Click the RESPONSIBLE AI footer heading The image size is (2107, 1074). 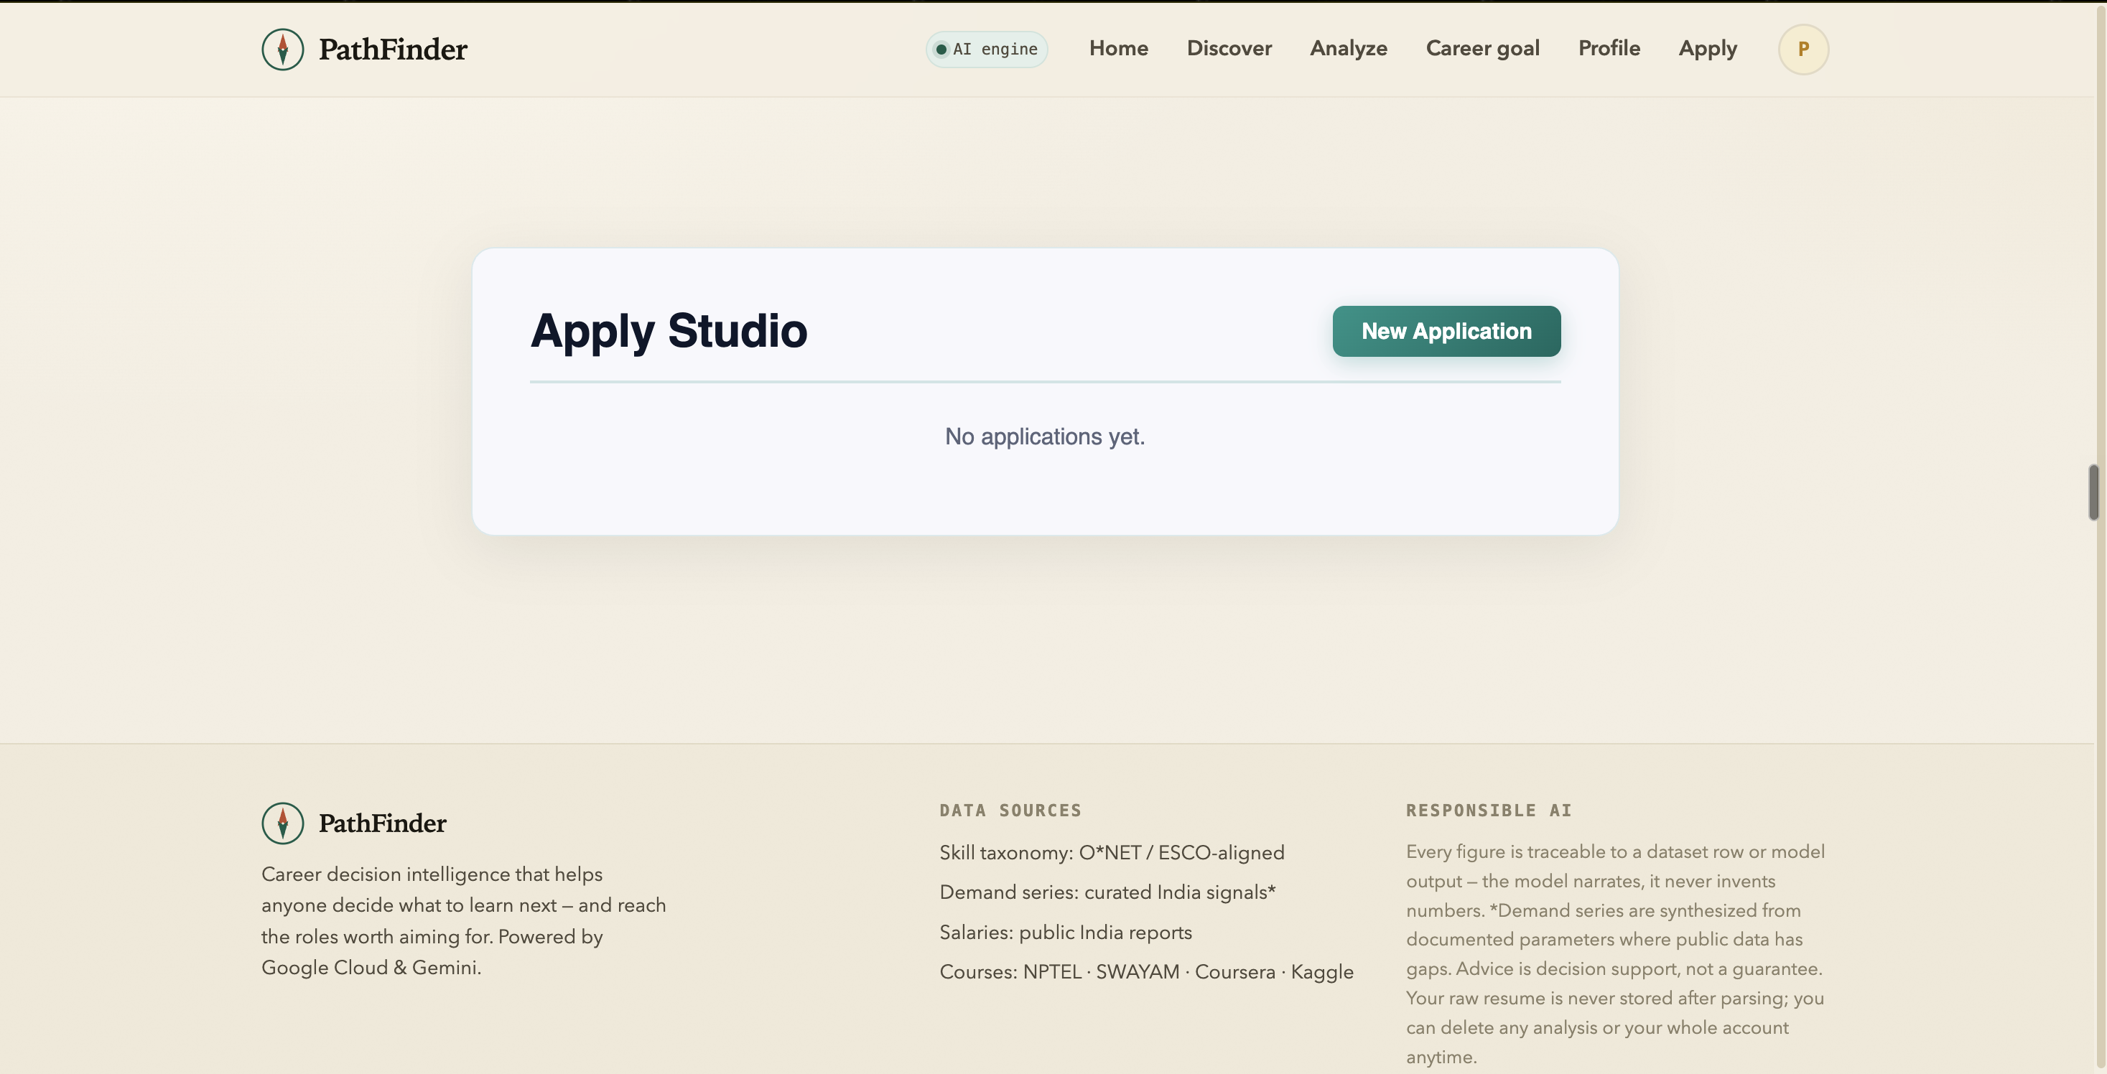(1489, 811)
